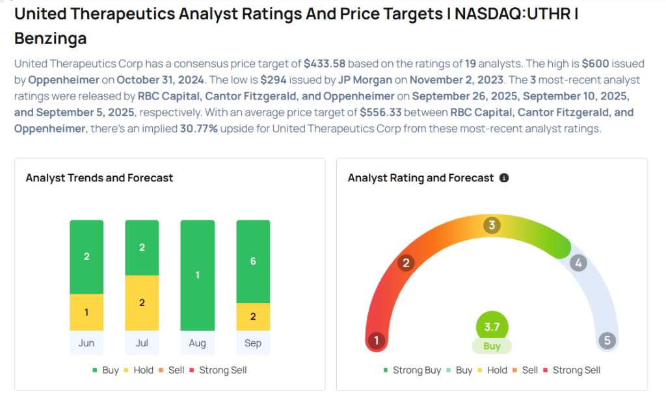Toggle the Hold legend item in Trends chart
Image resolution: width=666 pixels, height=401 pixels.
[139, 370]
